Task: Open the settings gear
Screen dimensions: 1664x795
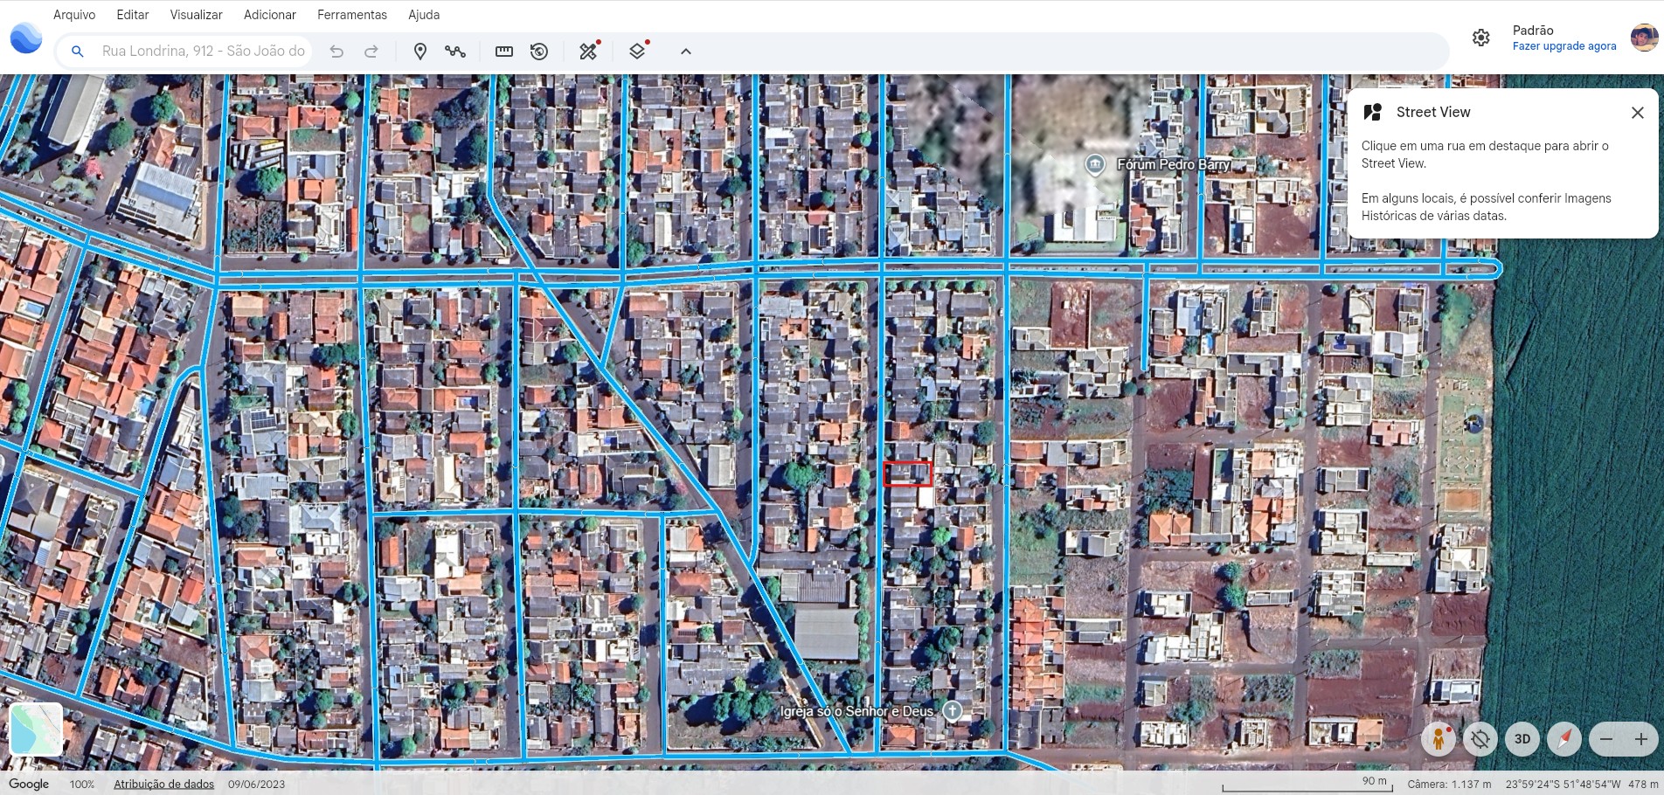Action: pyautogui.click(x=1480, y=38)
